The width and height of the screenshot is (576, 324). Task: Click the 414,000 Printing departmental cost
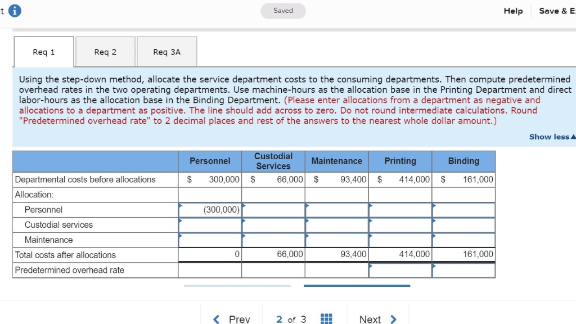(415, 179)
